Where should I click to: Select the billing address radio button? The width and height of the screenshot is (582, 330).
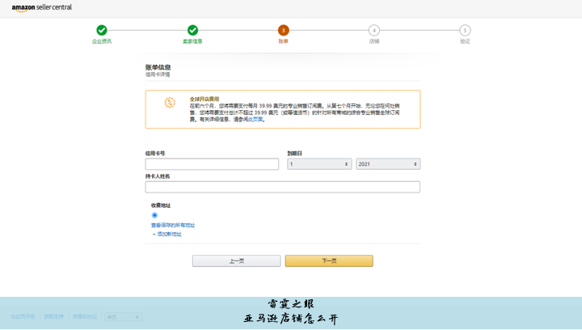pos(154,215)
